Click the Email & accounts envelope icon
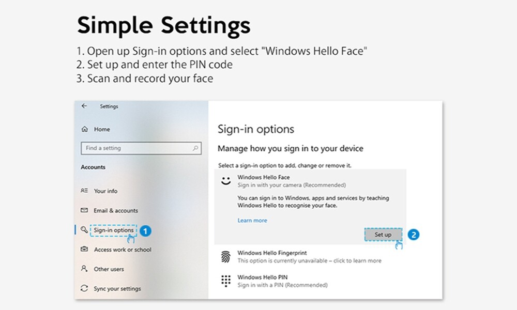 pos(85,210)
